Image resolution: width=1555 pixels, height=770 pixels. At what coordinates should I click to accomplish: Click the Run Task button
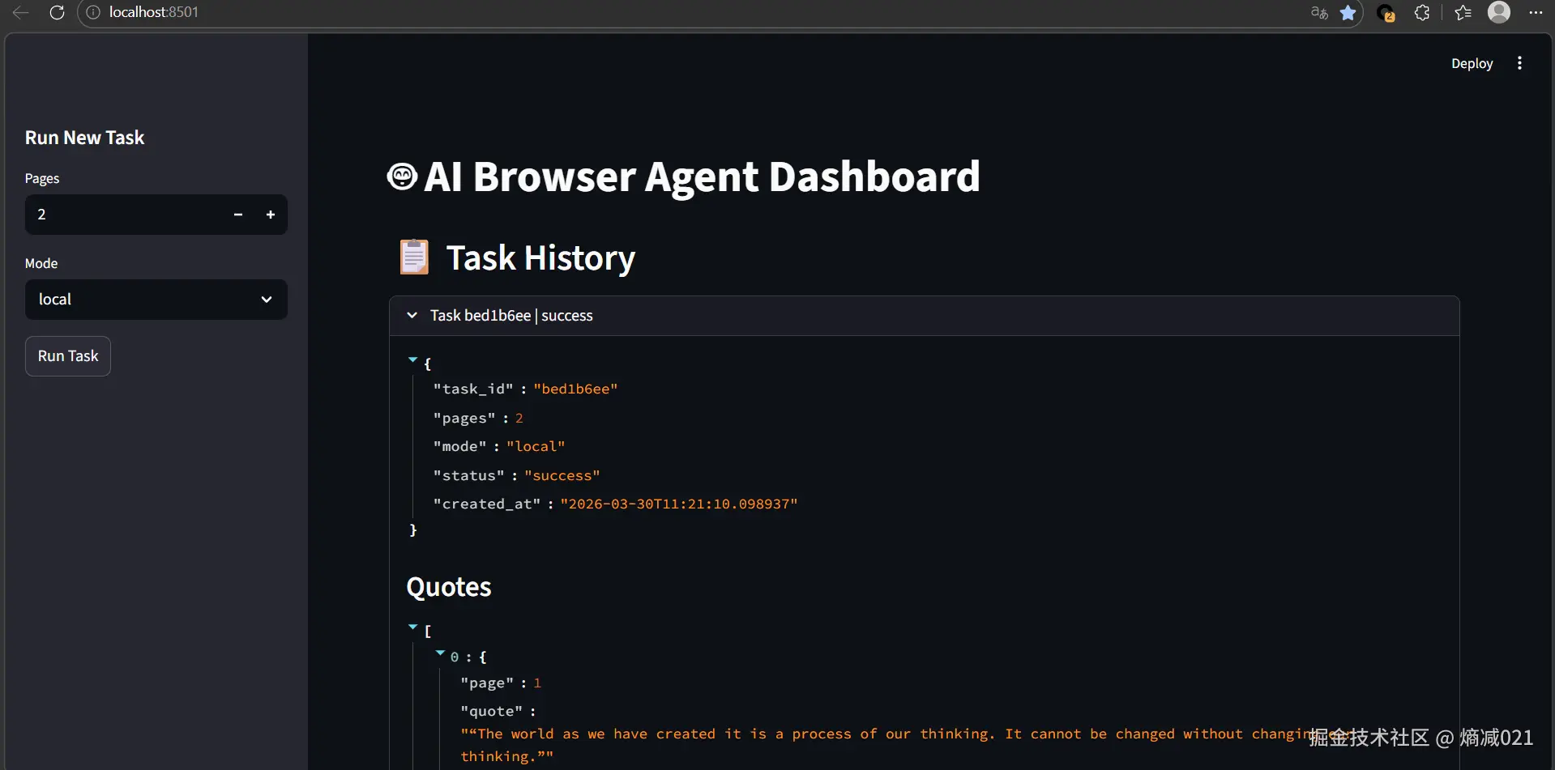pyautogui.click(x=68, y=356)
